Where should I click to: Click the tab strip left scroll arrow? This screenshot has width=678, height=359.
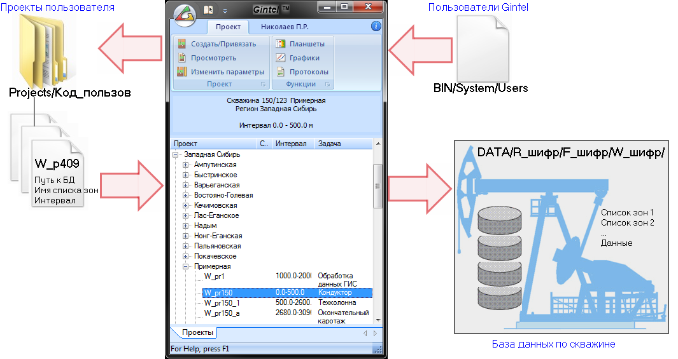coord(365,333)
